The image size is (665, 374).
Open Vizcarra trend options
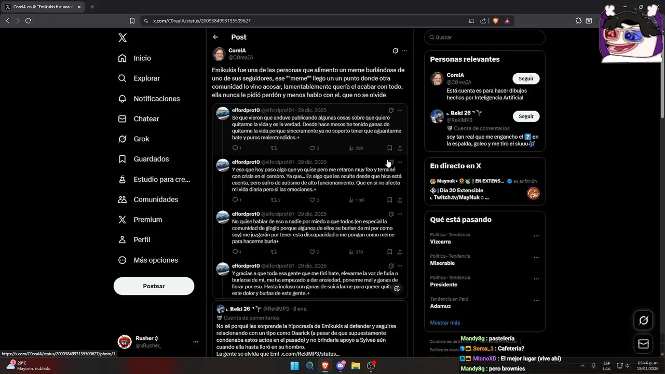point(536,236)
